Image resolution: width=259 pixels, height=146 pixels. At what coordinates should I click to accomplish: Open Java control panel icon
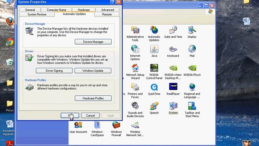[154, 51]
